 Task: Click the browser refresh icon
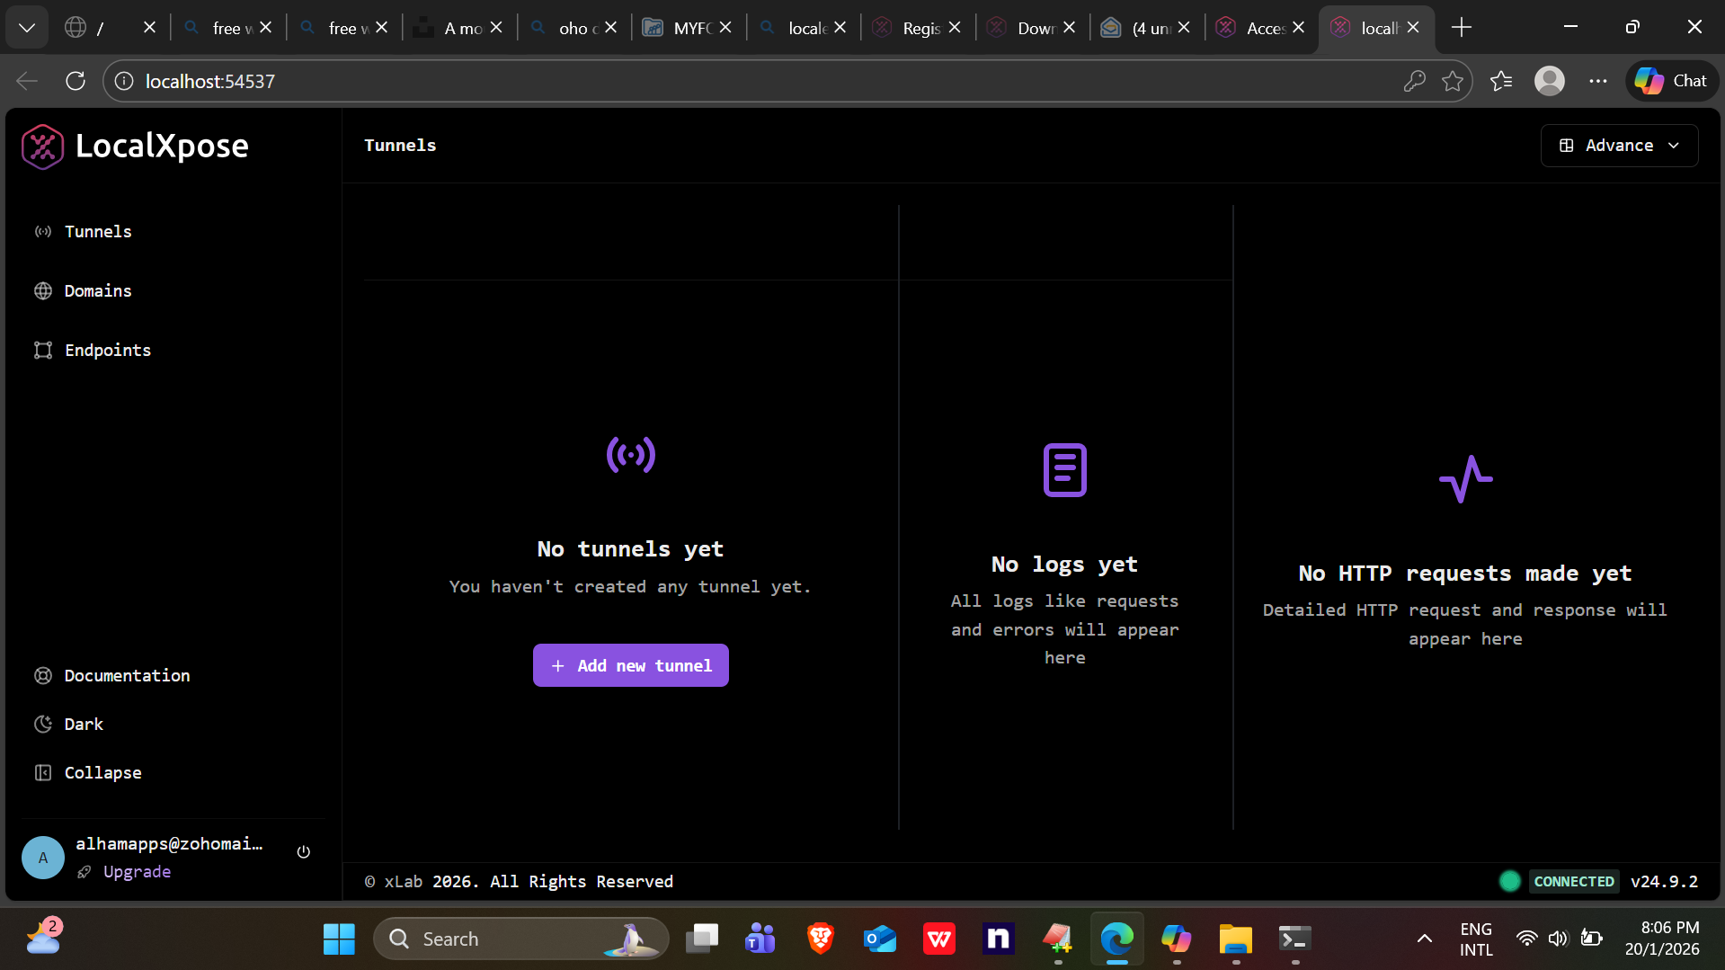(x=76, y=81)
